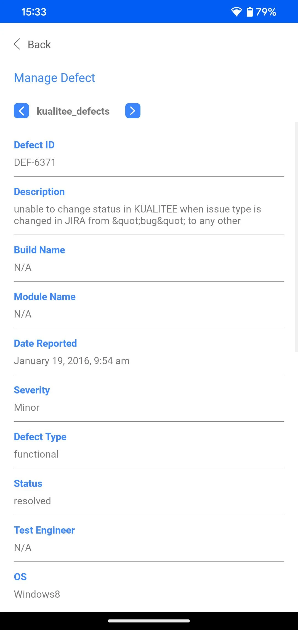Image resolution: width=298 pixels, height=630 pixels.
Task: Tap the functional defect type value
Action: click(36, 454)
